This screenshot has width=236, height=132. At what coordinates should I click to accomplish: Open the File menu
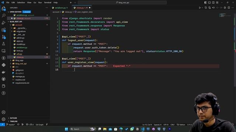coord(8,3)
